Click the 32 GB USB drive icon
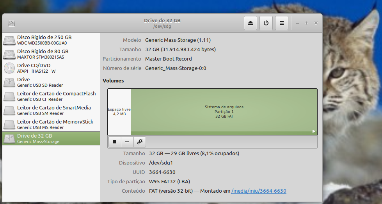Image resolution: width=382 pixels, height=204 pixels. click(9, 139)
